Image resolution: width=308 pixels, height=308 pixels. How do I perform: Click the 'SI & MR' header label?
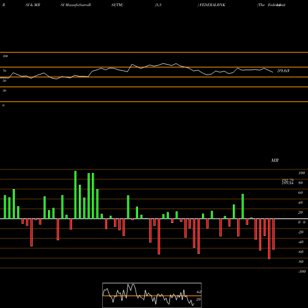[x=33, y=5]
